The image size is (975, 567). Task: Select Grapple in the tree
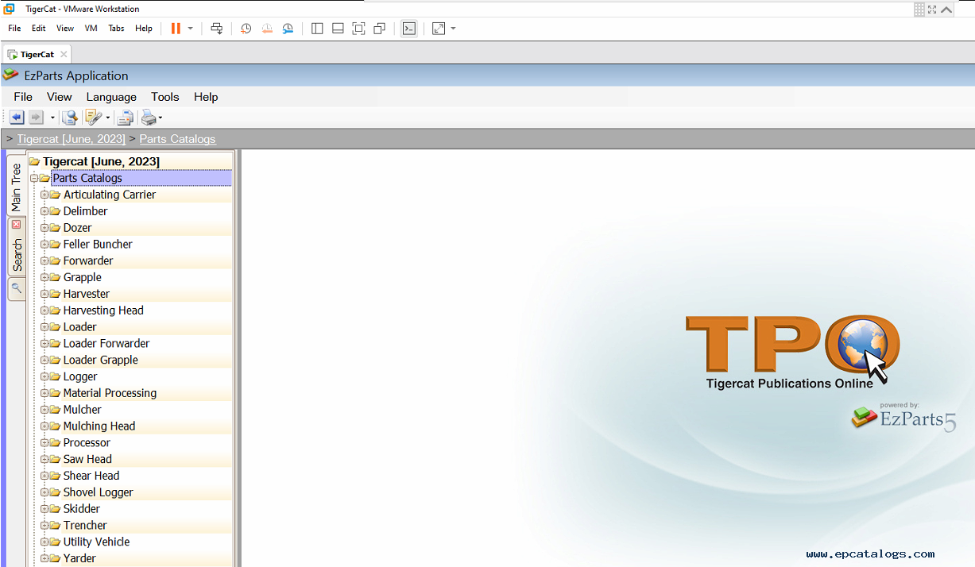point(83,277)
